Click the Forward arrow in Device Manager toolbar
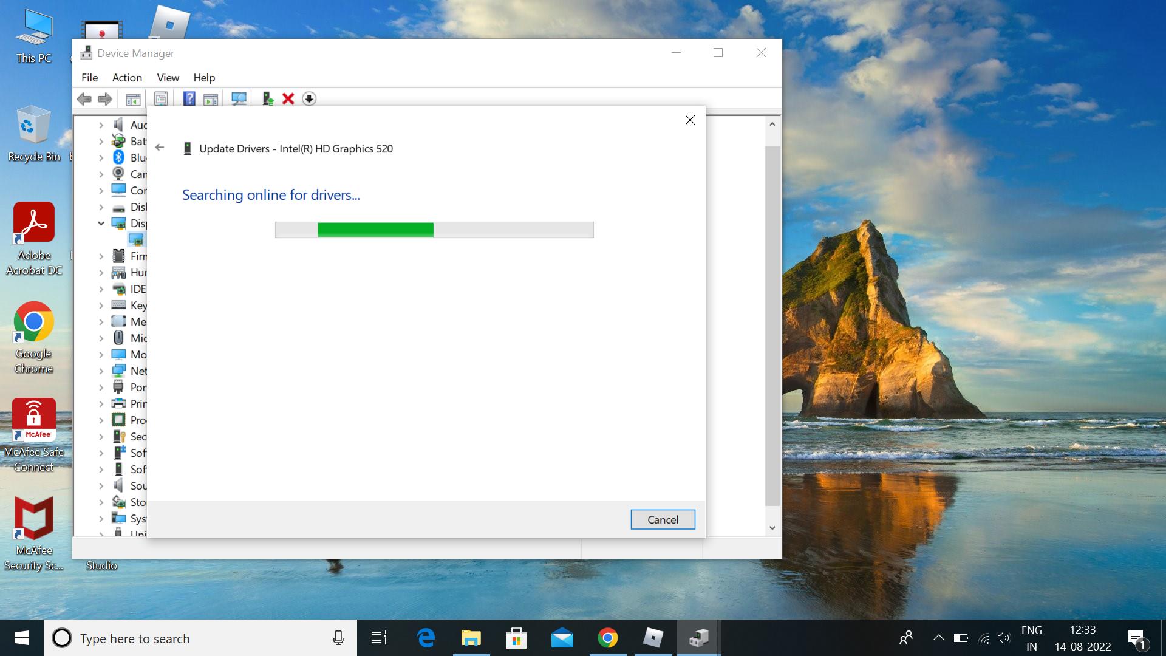Screen dimensions: 1166x656 point(105,99)
